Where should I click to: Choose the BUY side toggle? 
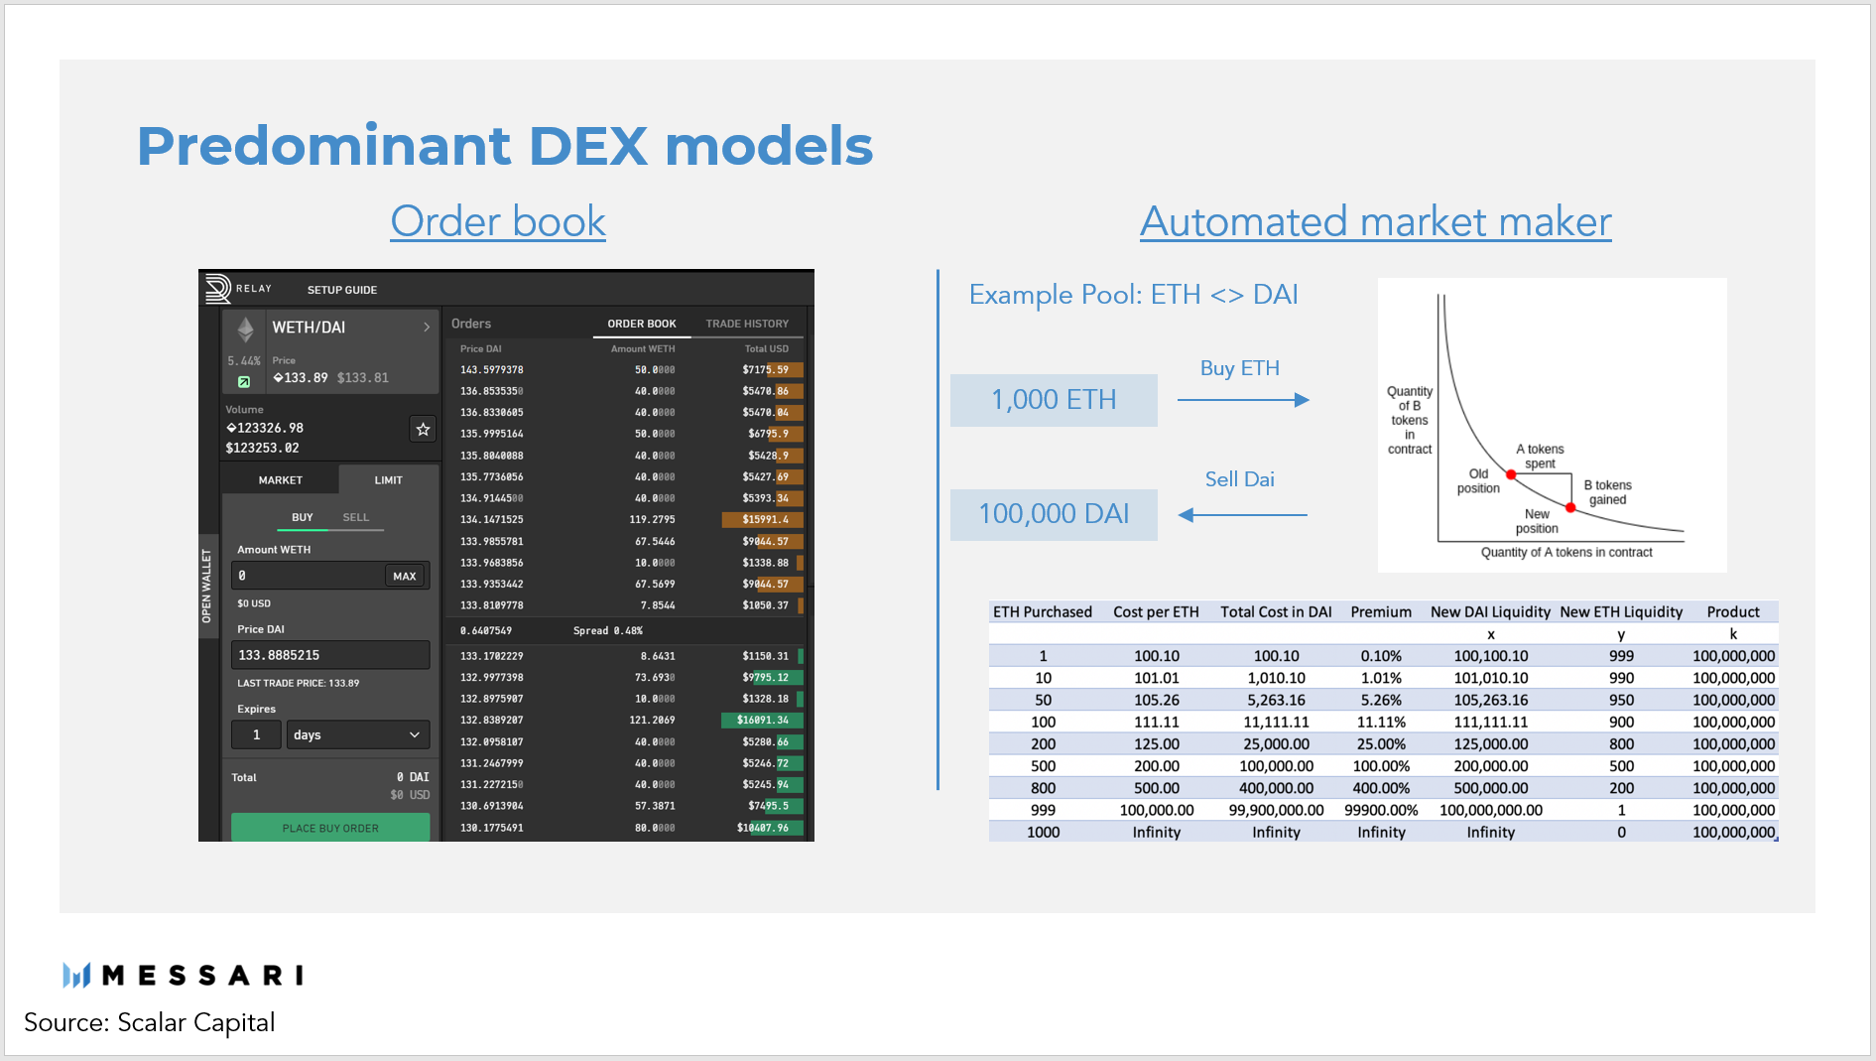pos(303,517)
